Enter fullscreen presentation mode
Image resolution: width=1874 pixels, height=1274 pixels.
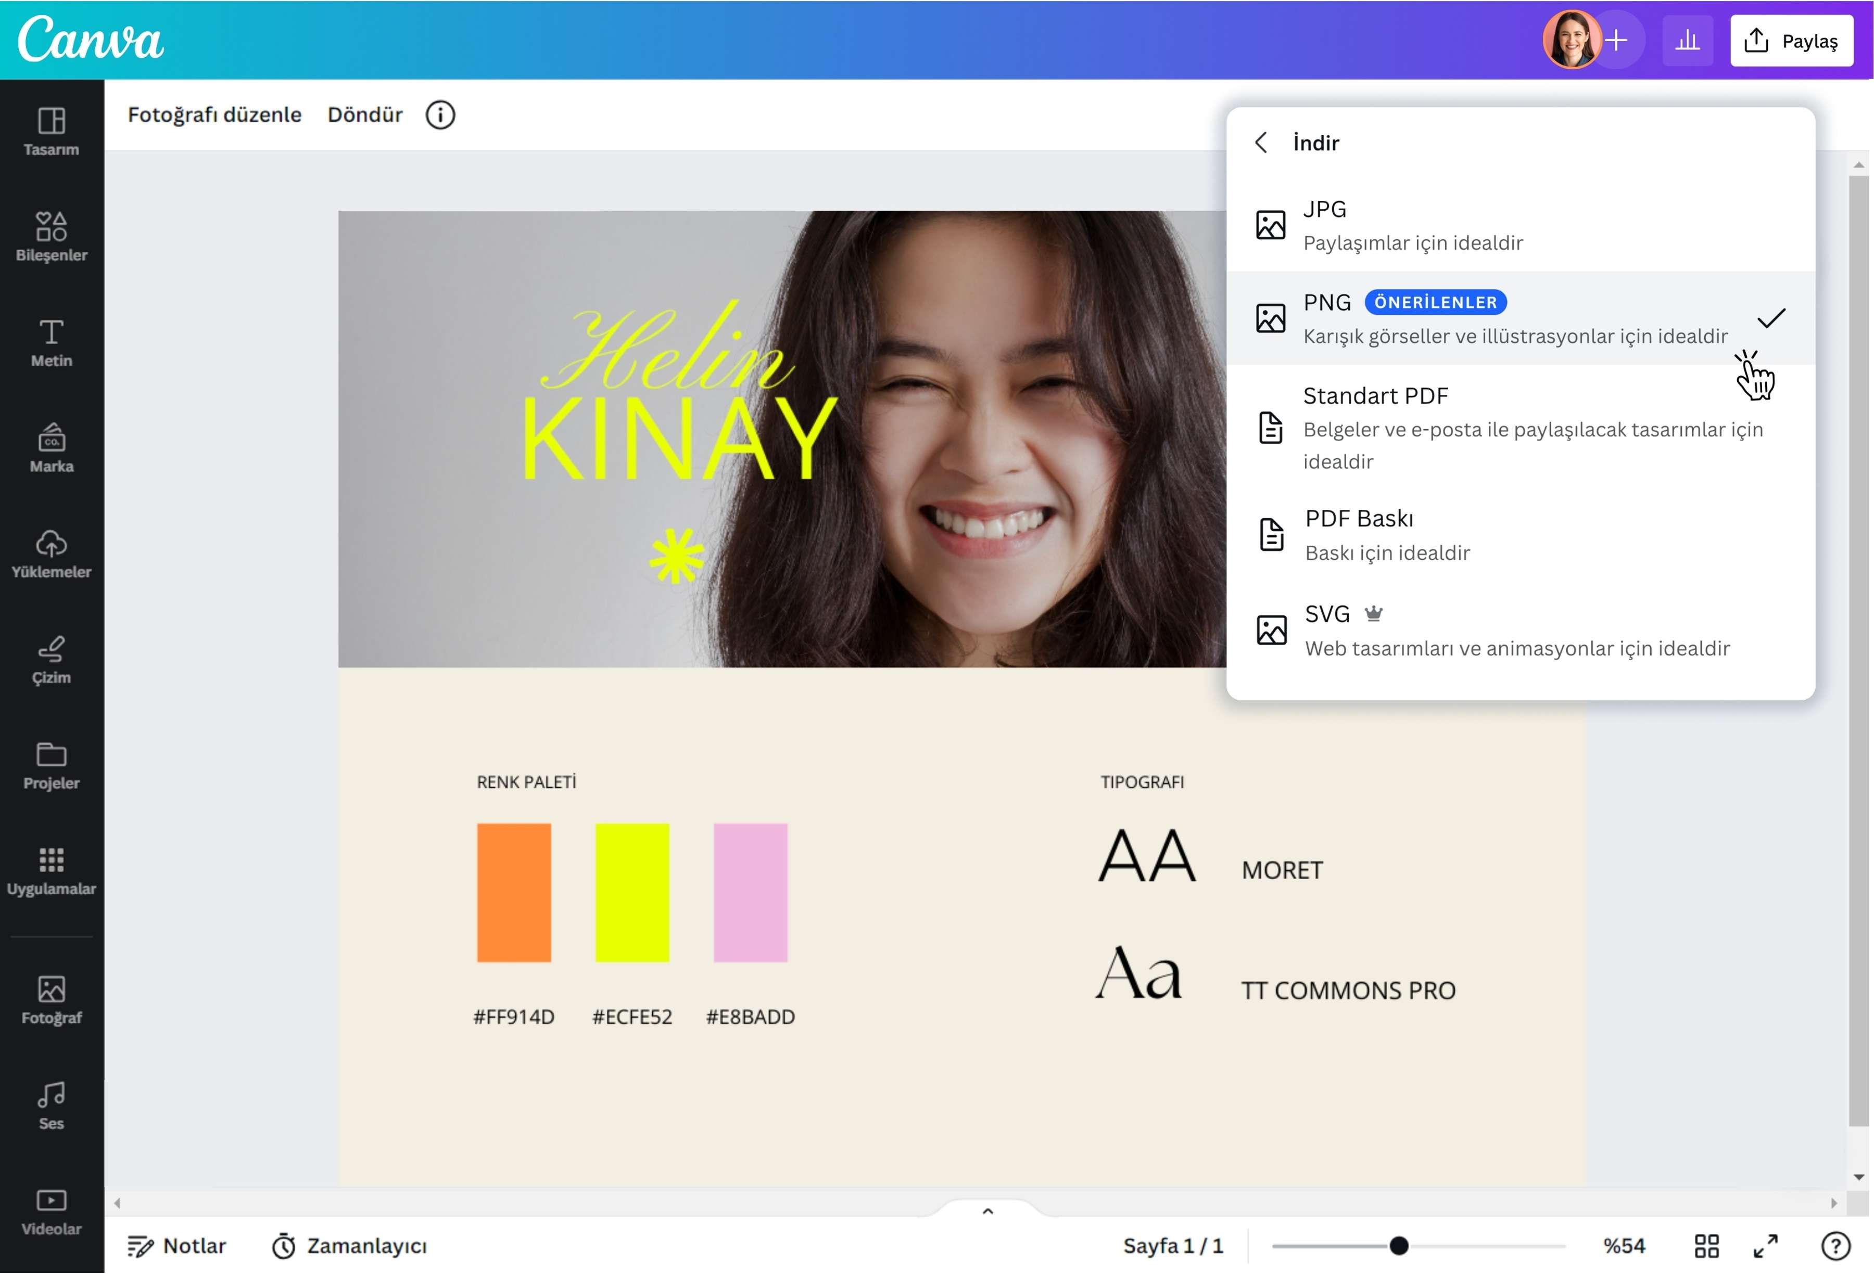coord(1766,1246)
